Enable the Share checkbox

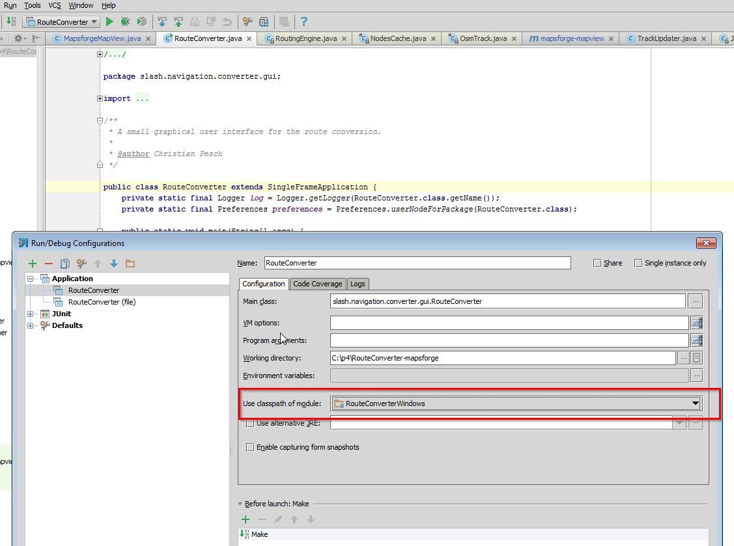pos(597,263)
